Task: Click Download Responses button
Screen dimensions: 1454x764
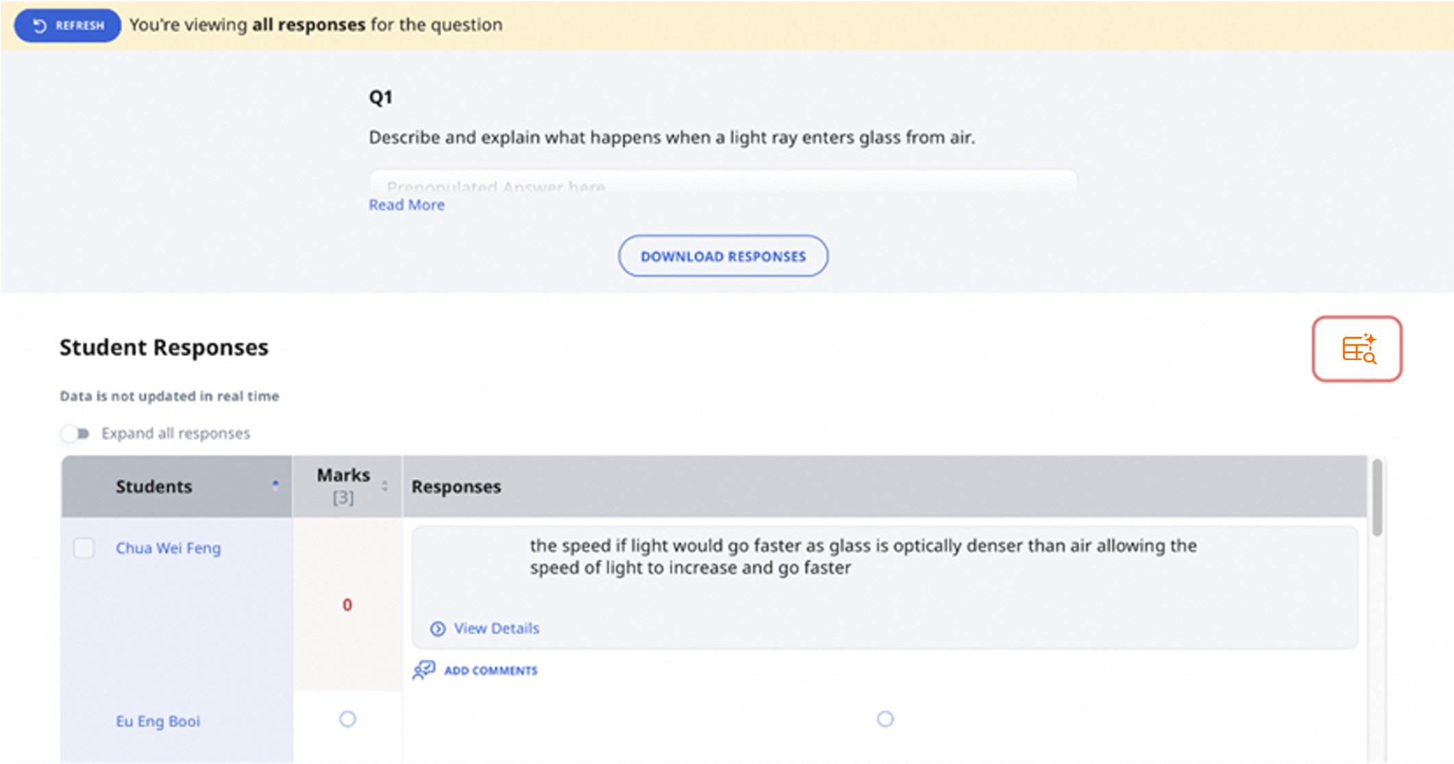Action: click(x=723, y=256)
